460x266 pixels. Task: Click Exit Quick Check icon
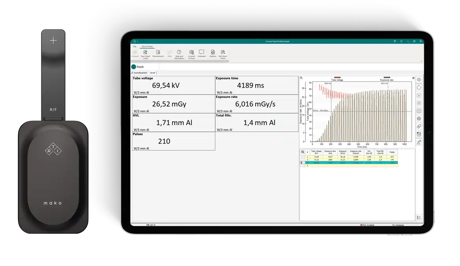(223, 52)
